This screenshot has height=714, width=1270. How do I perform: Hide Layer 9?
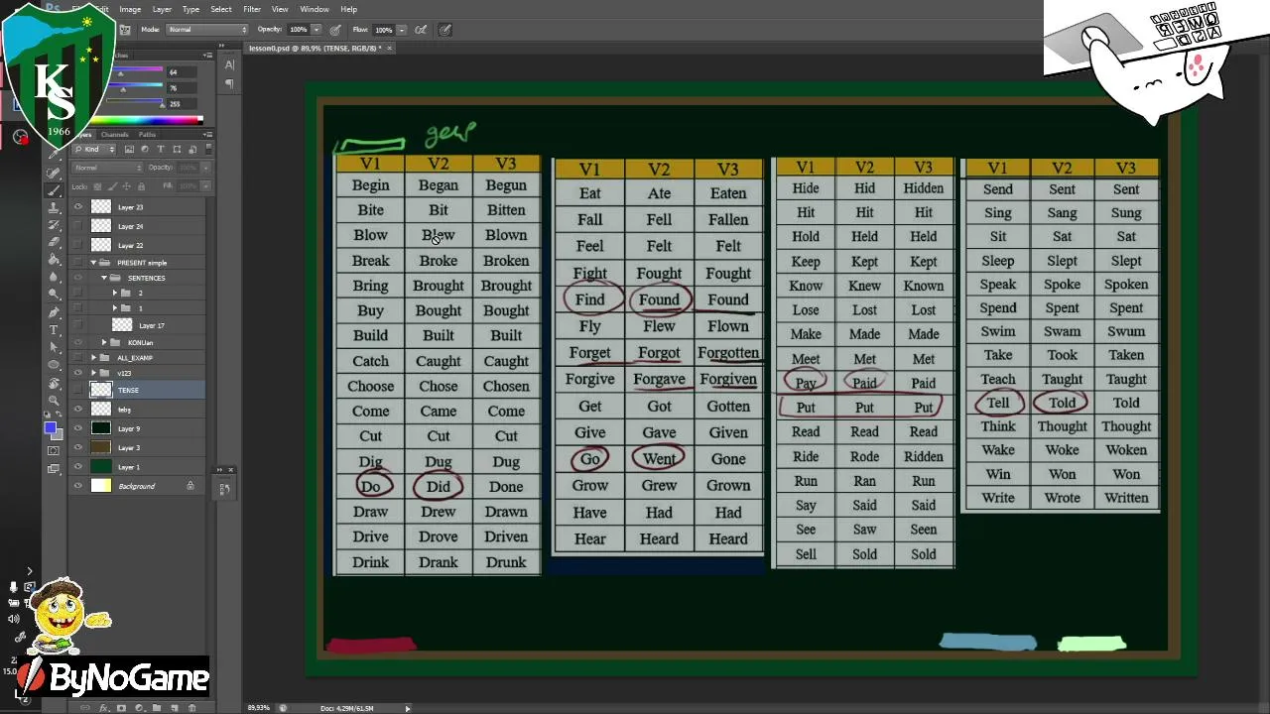coord(78,428)
